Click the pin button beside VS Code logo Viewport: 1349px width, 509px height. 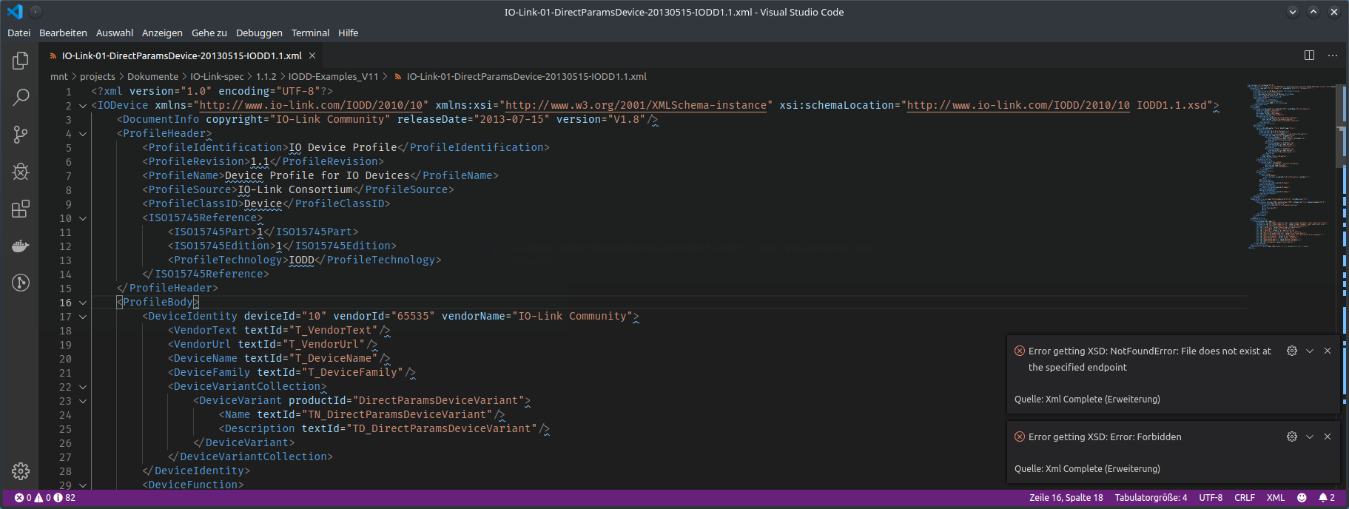click(x=36, y=12)
